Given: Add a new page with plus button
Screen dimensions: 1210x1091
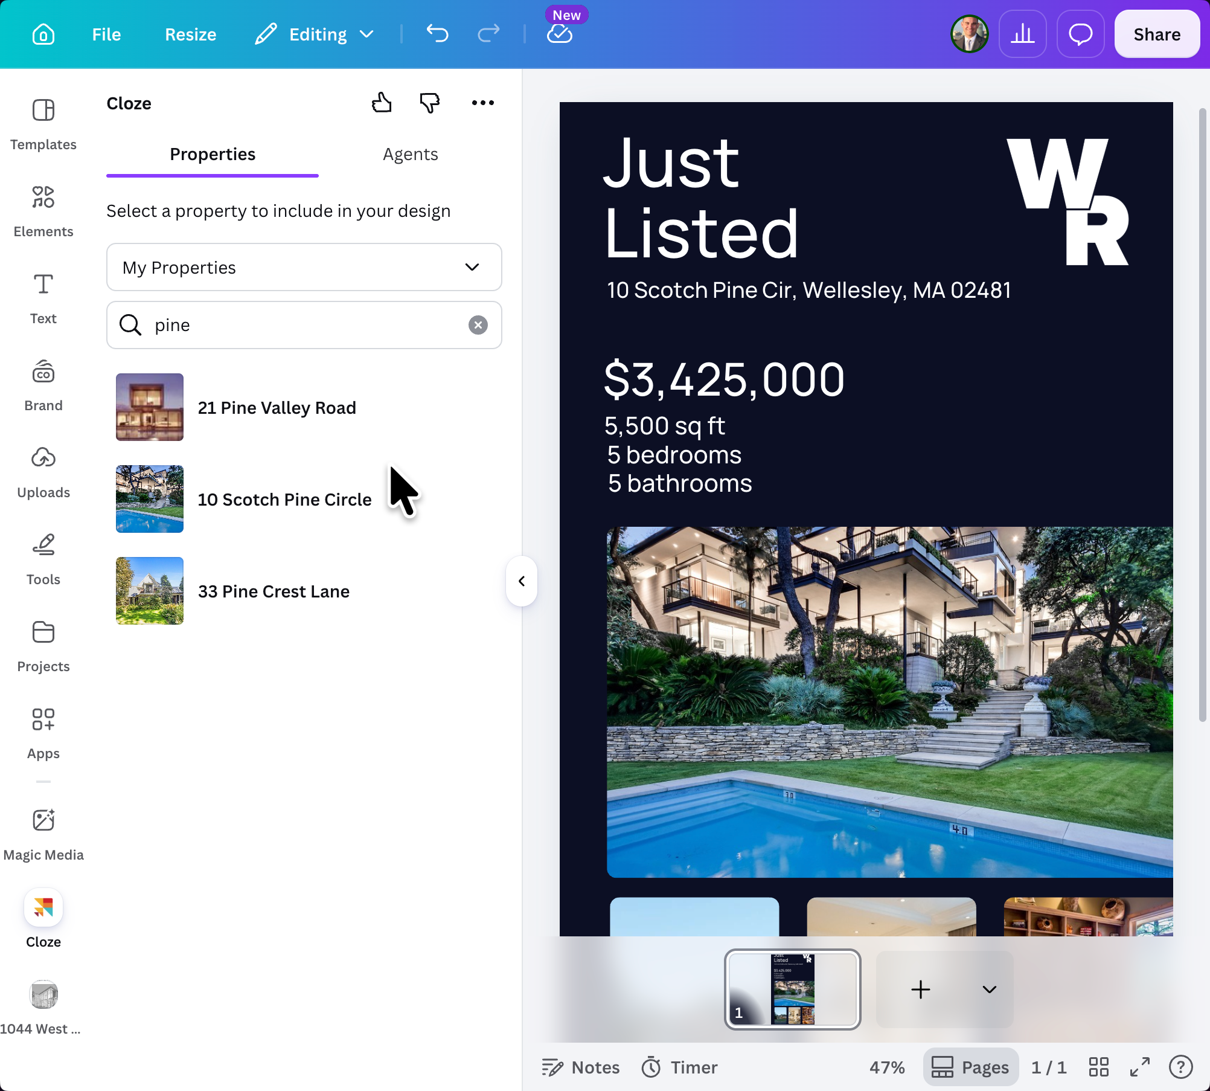Looking at the screenshot, I should point(920,990).
